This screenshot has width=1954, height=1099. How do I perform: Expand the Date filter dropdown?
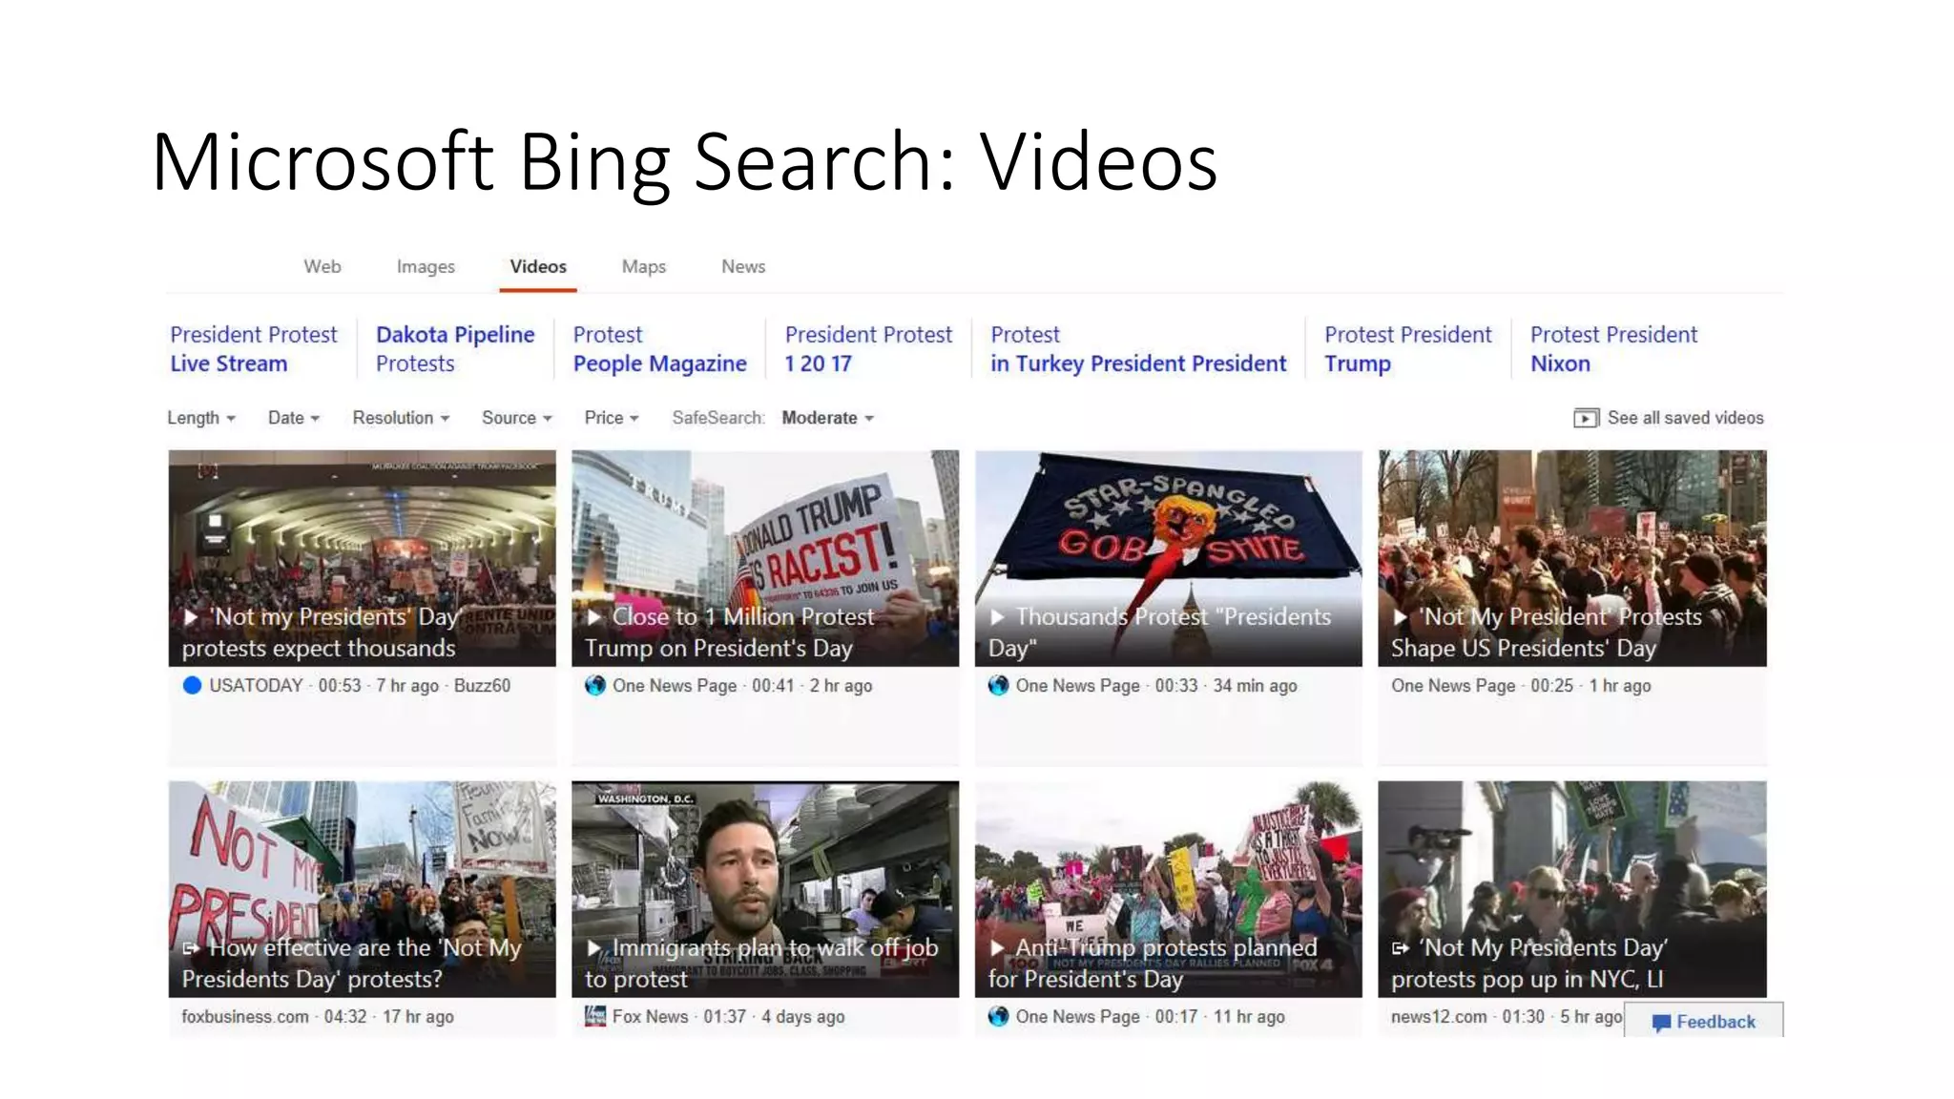294,418
